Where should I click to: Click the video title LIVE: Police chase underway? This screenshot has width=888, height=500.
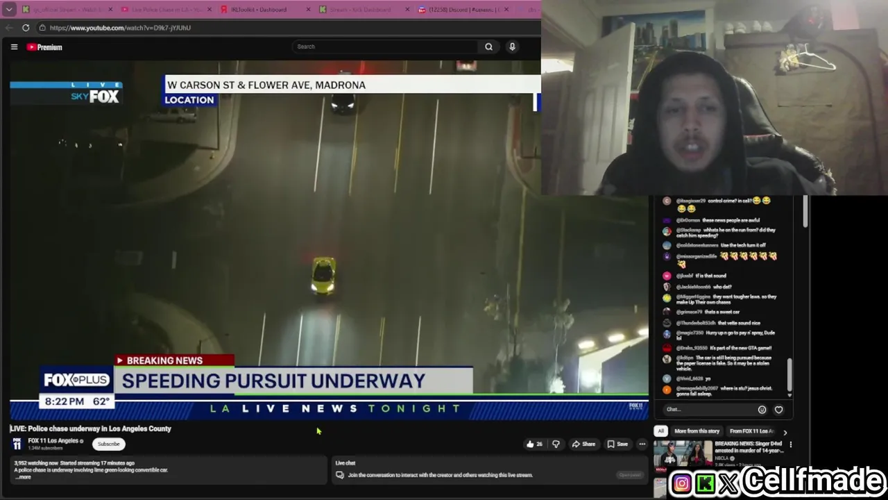point(90,428)
